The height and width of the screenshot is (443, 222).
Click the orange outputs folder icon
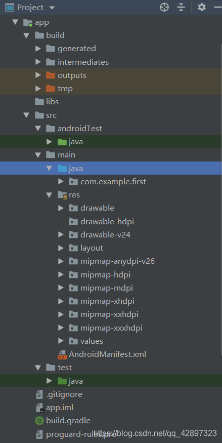pyautogui.click(x=51, y=75)
